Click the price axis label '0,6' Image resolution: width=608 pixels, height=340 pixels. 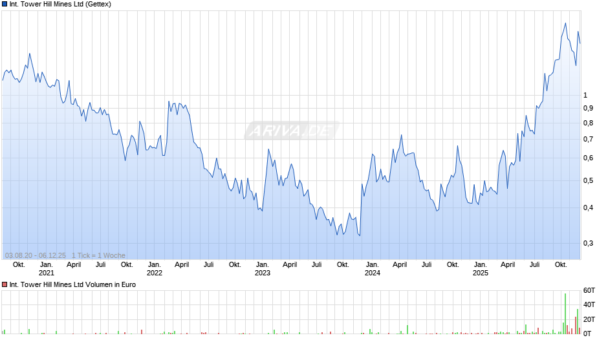pos(588,158)
